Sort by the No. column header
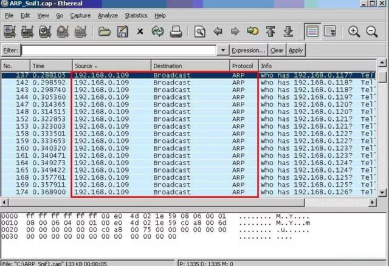The height and width of the screenshot is (266, 389). (x=16, y=66)
